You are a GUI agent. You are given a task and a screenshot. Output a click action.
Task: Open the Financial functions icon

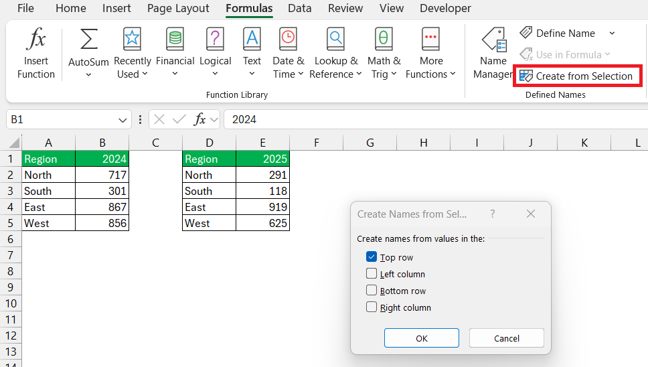[x=175, y=40]
